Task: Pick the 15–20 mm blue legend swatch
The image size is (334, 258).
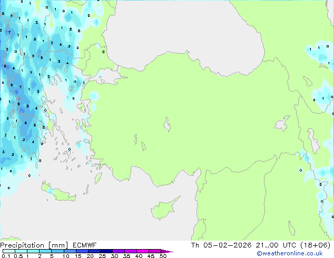Action: 82,251
